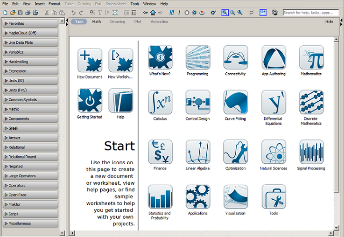Viewport: 344px width, 237px height.
Task: Open the Signal Processing icon
Action: (311, 152)
